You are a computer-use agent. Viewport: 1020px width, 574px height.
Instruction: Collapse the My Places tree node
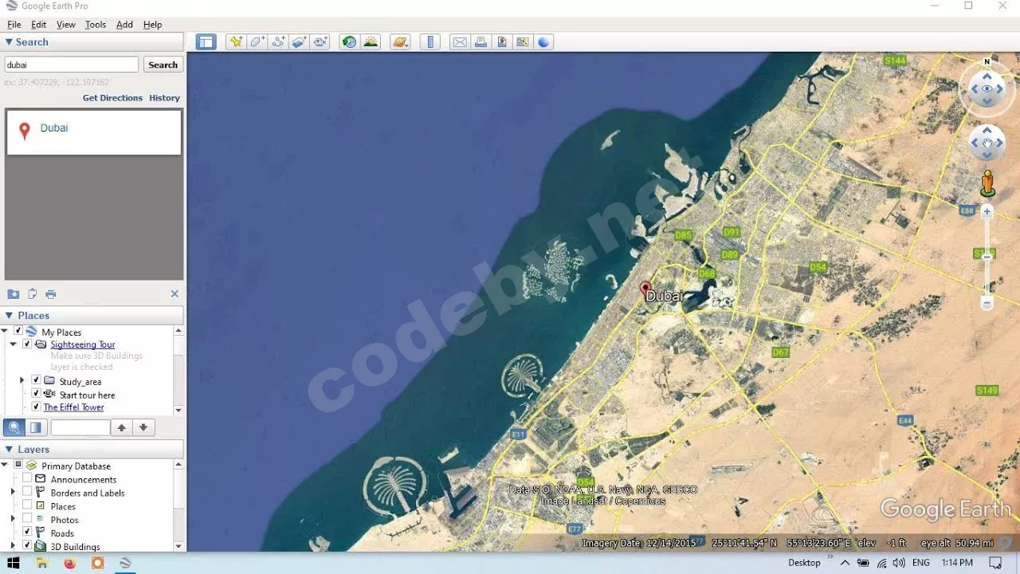click(5, 332)
